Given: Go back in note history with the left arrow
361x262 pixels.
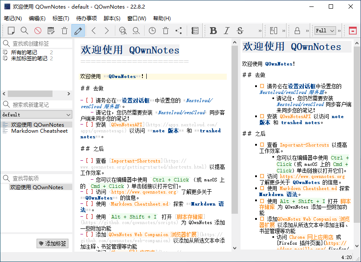Looking at the screenshot, I should point(94,31).
